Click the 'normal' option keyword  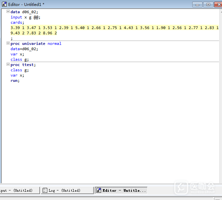[54, 44]
